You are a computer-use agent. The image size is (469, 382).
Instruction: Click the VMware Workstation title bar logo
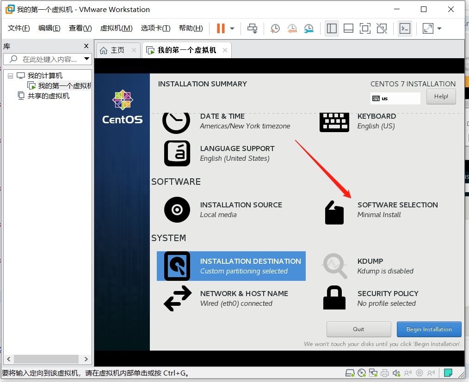click(x=10, y=9)
